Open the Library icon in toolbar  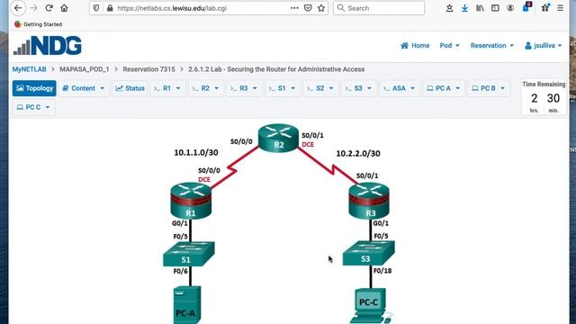pos(480,8)
